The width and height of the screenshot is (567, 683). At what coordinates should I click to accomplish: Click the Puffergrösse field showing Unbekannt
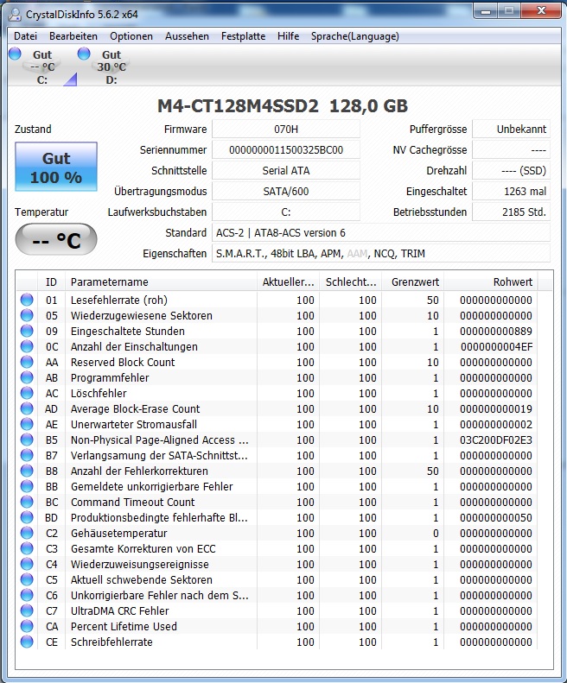point(511,129)
